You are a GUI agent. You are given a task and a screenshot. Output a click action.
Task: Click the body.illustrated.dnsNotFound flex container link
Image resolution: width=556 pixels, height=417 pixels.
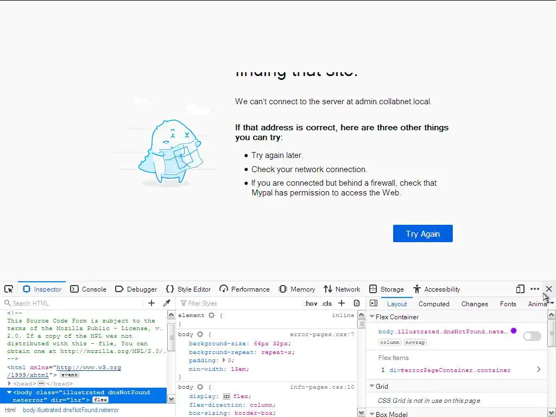(x=443, y=332)
